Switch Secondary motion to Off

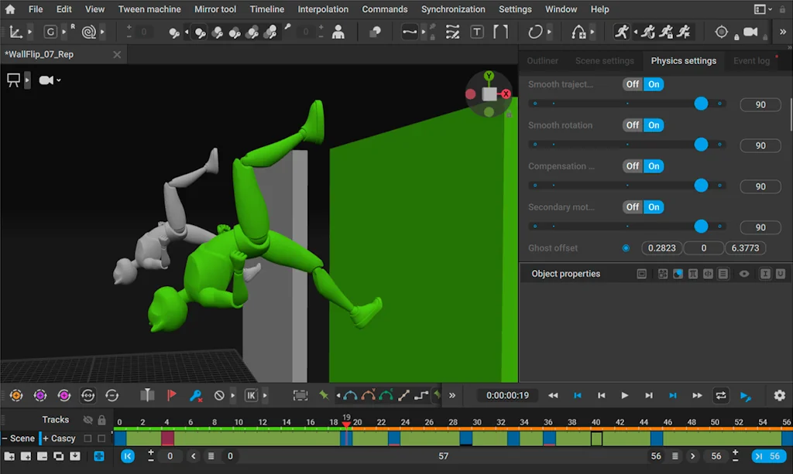pyautogui.click(x=633, y=206)
